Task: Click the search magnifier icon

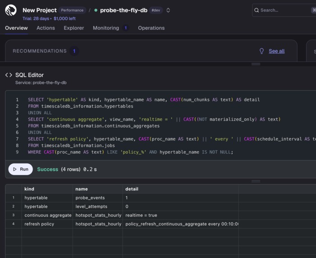Action: 256,10
